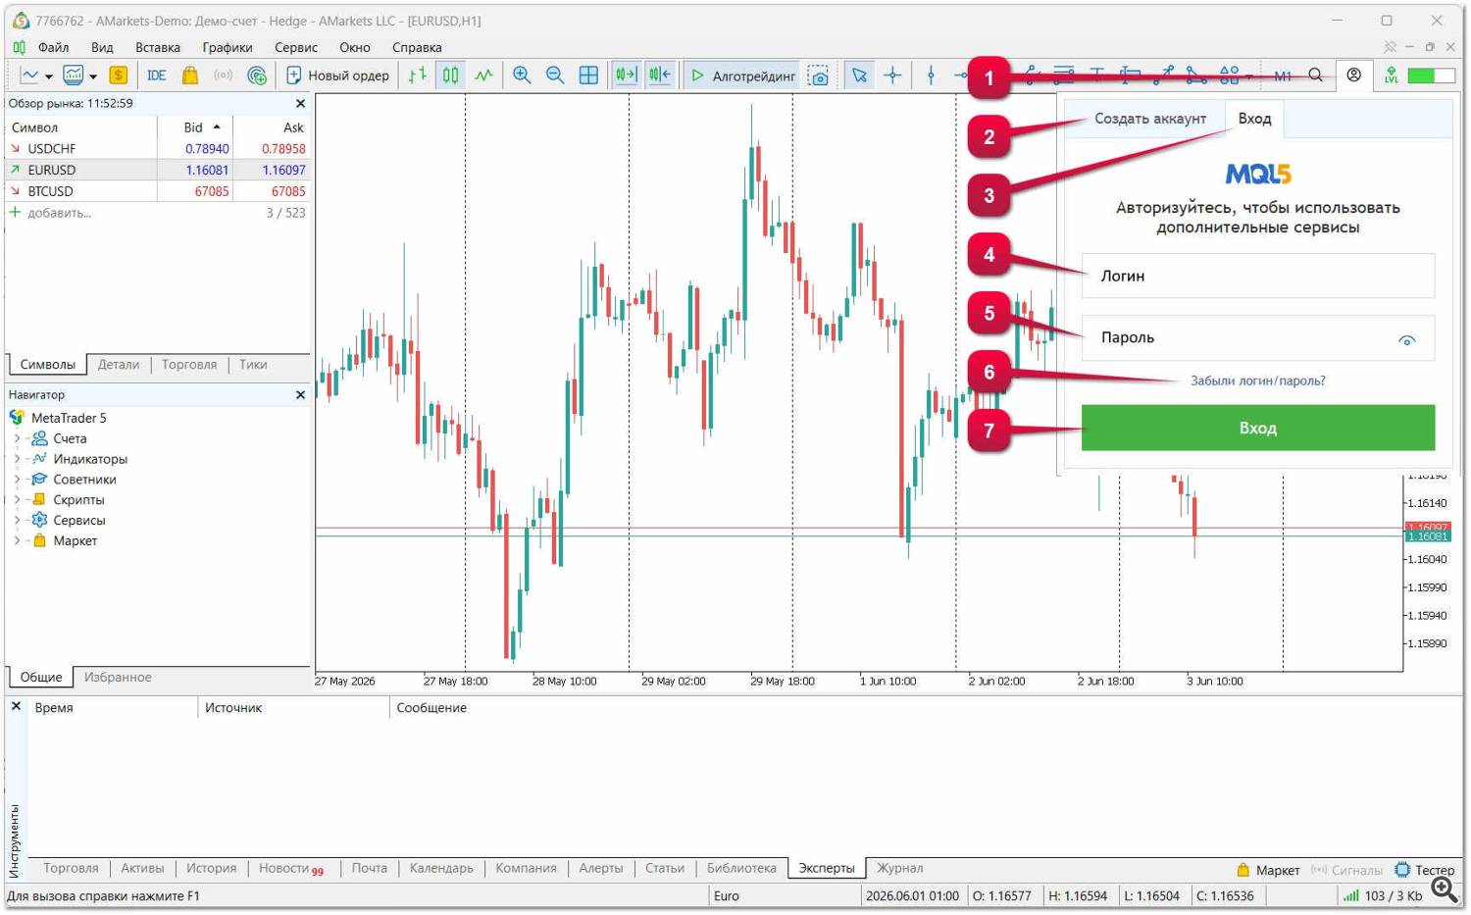This screenshot has height=915, width=1471.
Task: Click the MQL5 account profile icon
Action: (1353, 76)
